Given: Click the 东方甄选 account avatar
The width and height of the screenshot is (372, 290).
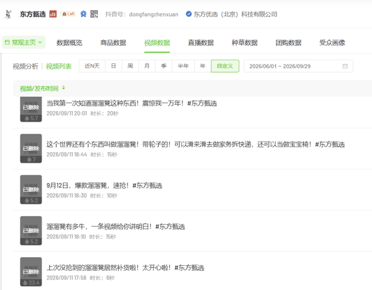Looking at the screenshot, I should coord(8,14).
